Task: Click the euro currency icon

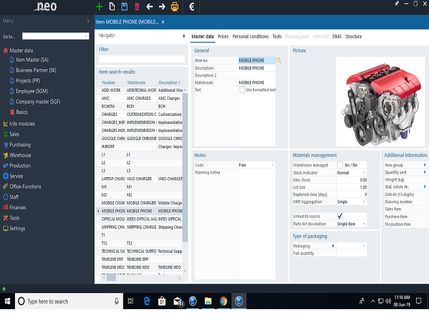Action: coord(192,6)
